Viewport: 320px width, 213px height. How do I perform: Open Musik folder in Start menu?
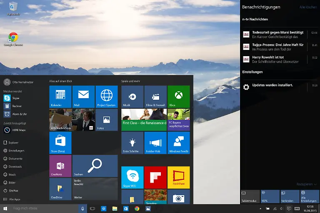click(10, 174)
